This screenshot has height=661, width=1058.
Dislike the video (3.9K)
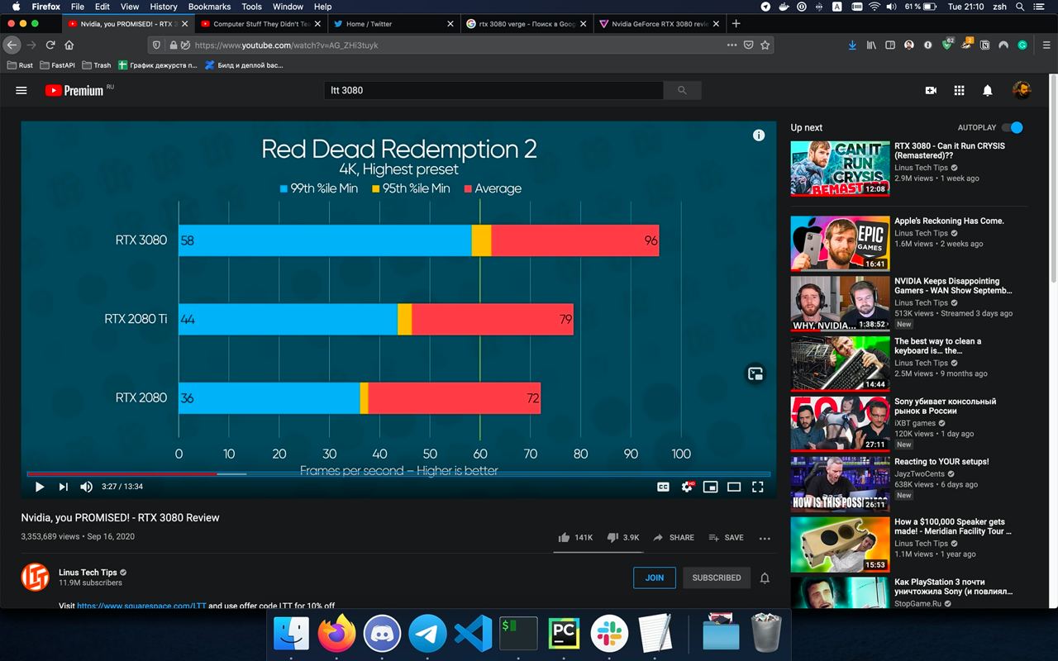pyautogui.click(x=623, y=537)
